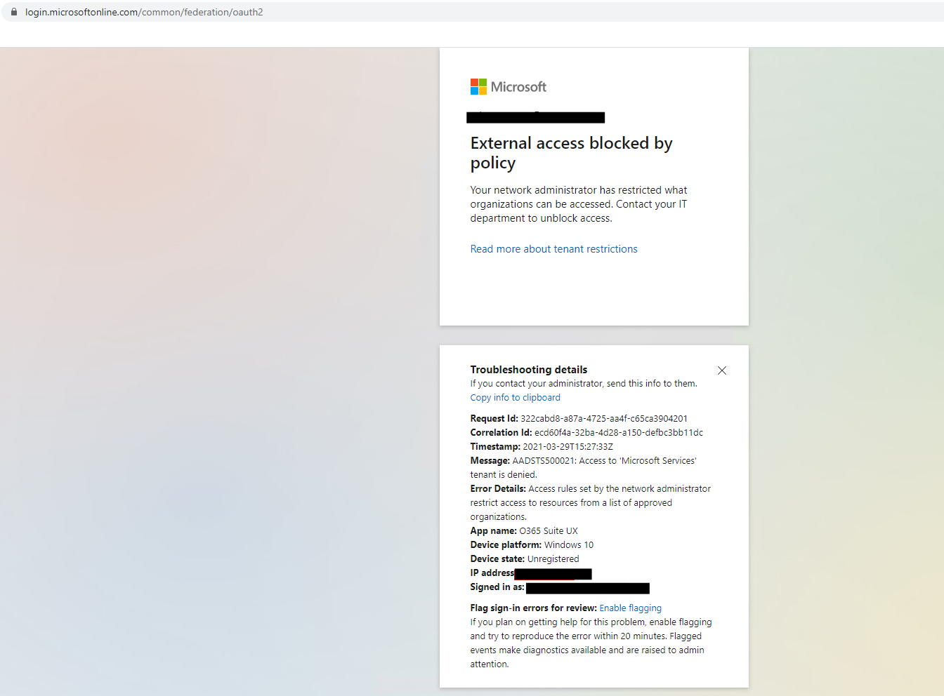Close the Troubleshooting details panel
This screenshot has height=696, width=944.
click(x=721, y=370)
